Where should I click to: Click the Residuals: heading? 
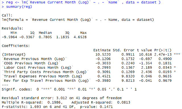13,28
